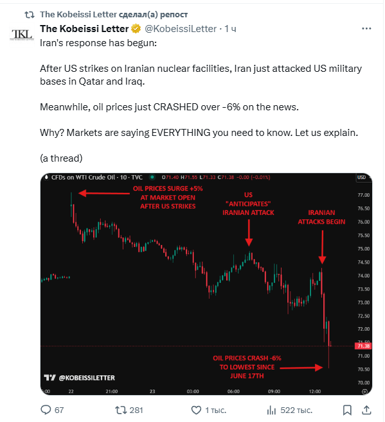Open The Kobeissi Letter display name
This screenshot has width=385, height=422.
tap(84, 28)
